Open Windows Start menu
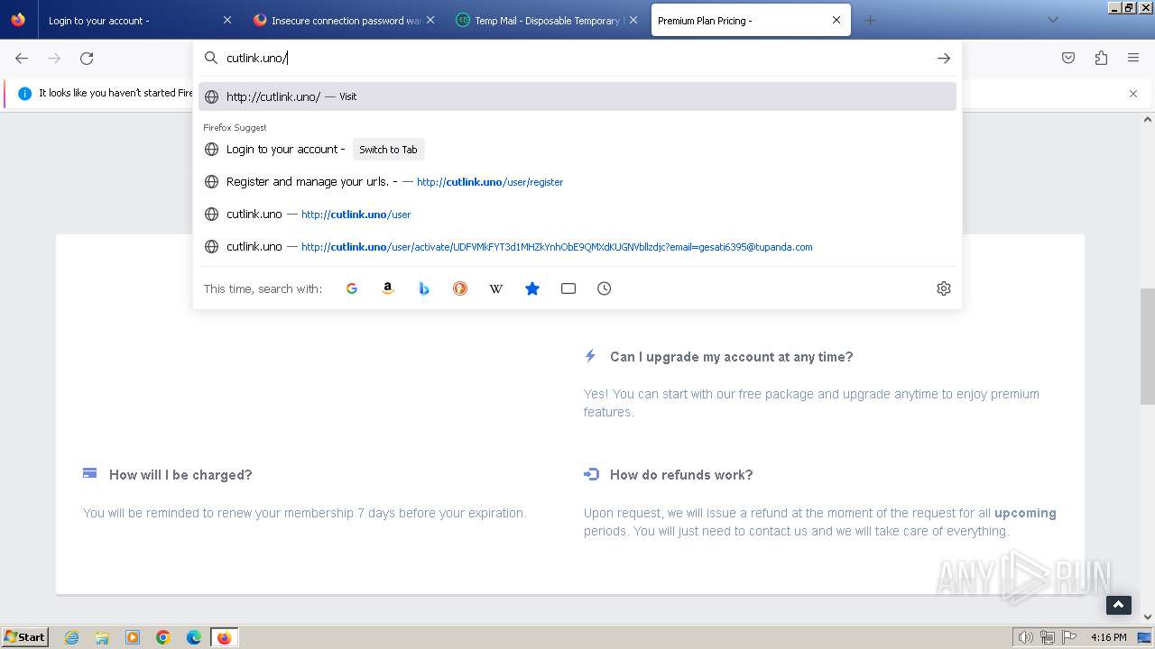This screenshot has width=1155, height=649. 25,636
